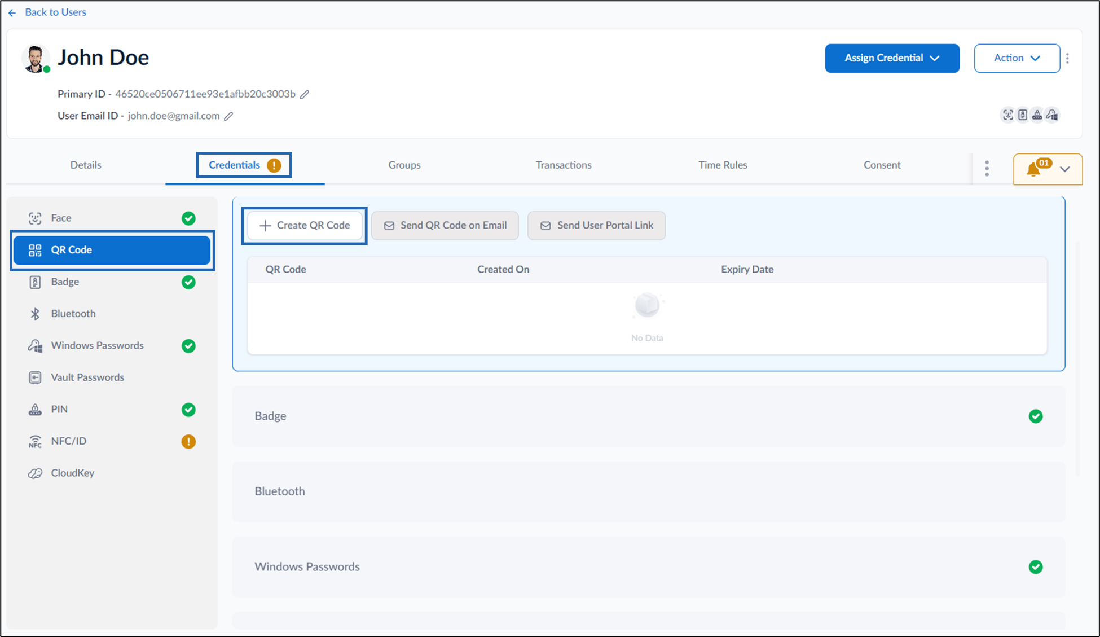
Task: Open the Consent tab
Action: pyautogui.click(x=882, y=165)
